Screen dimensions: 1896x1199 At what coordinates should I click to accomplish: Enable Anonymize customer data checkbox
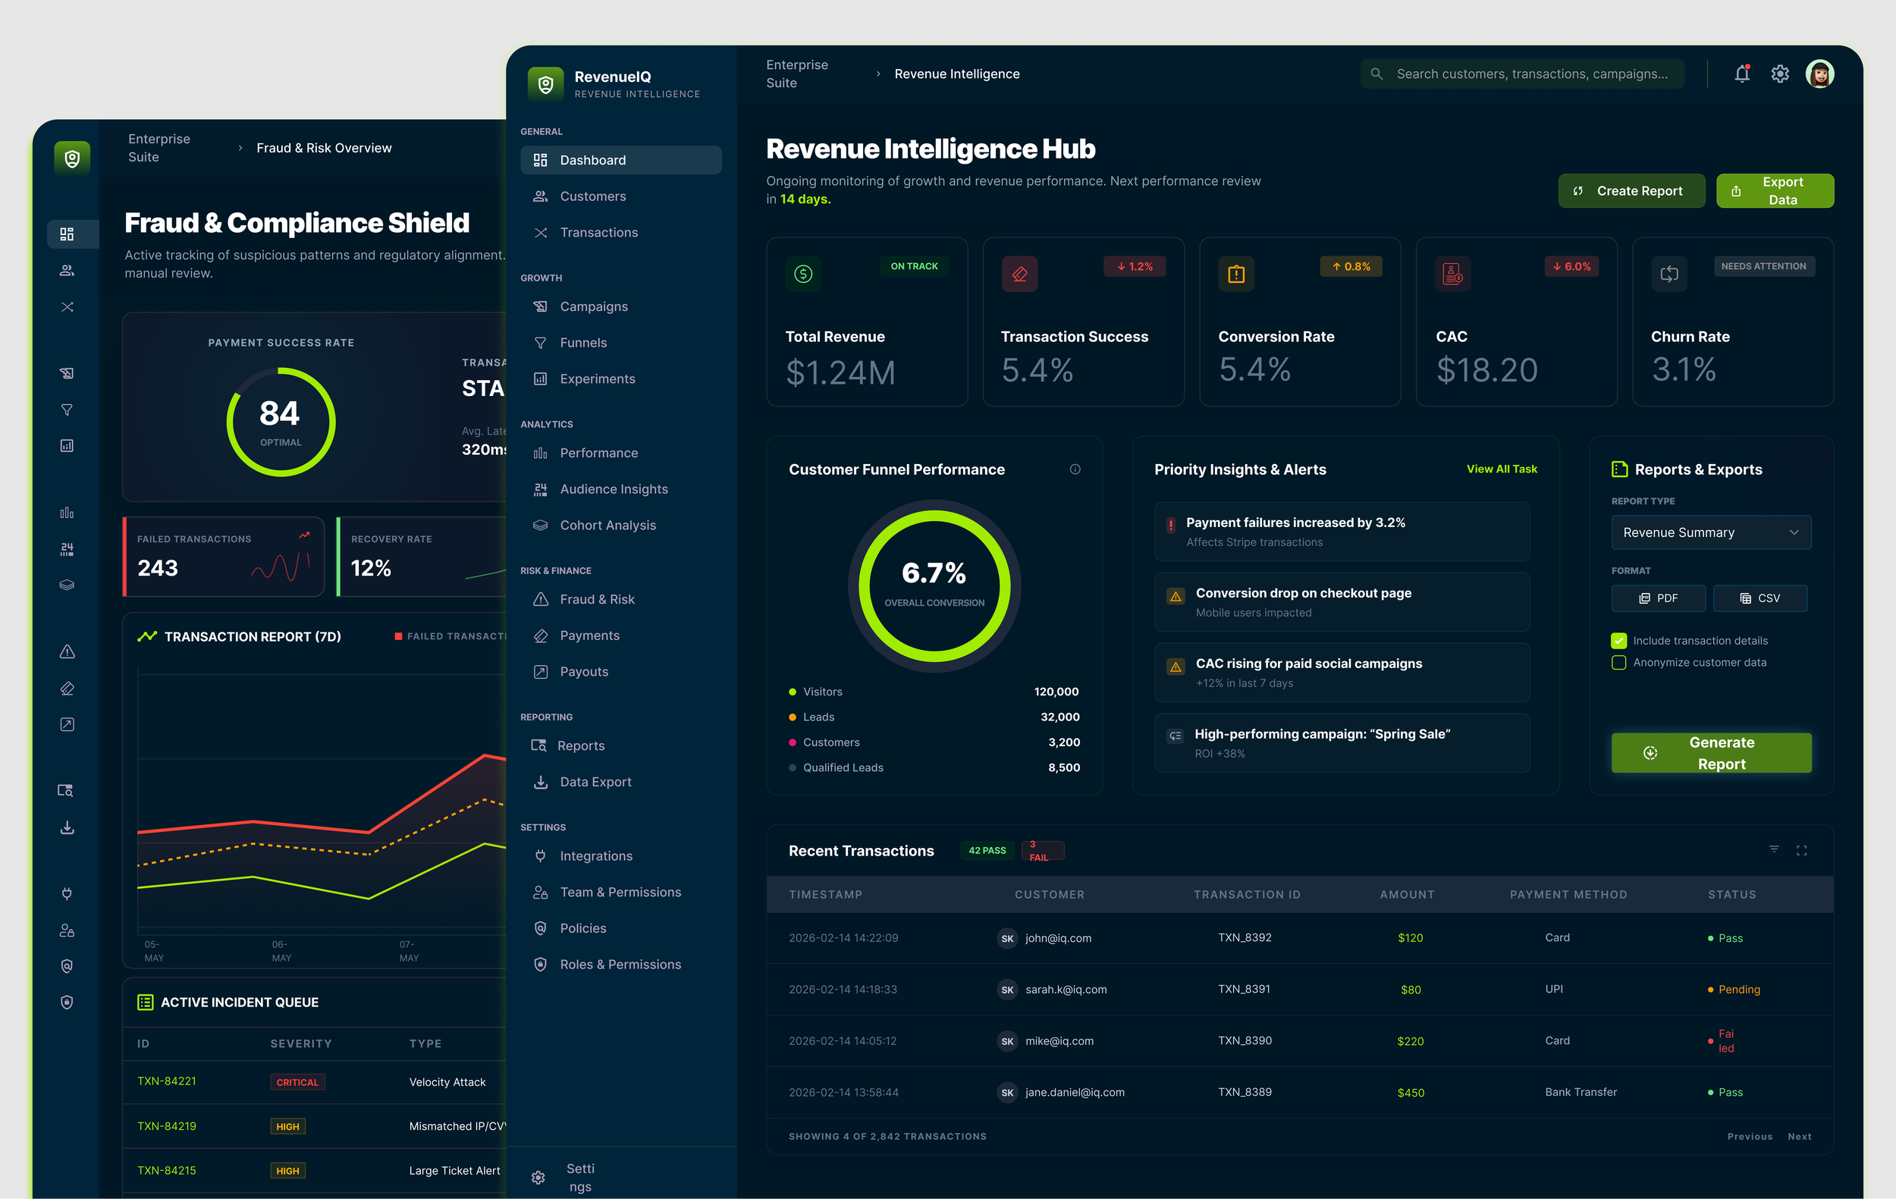tap(1619, 663)
